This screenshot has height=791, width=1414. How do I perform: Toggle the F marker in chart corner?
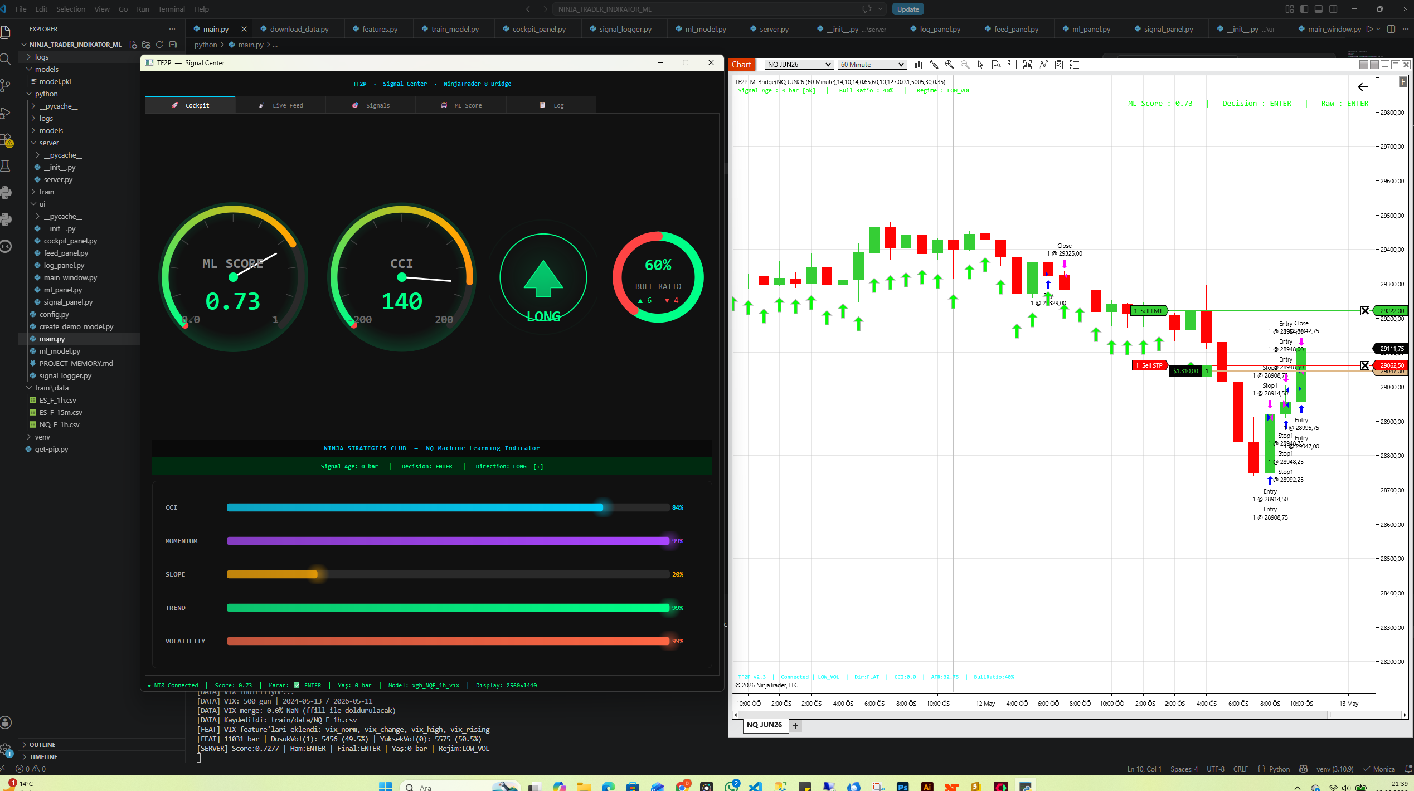coord(1403,82)
